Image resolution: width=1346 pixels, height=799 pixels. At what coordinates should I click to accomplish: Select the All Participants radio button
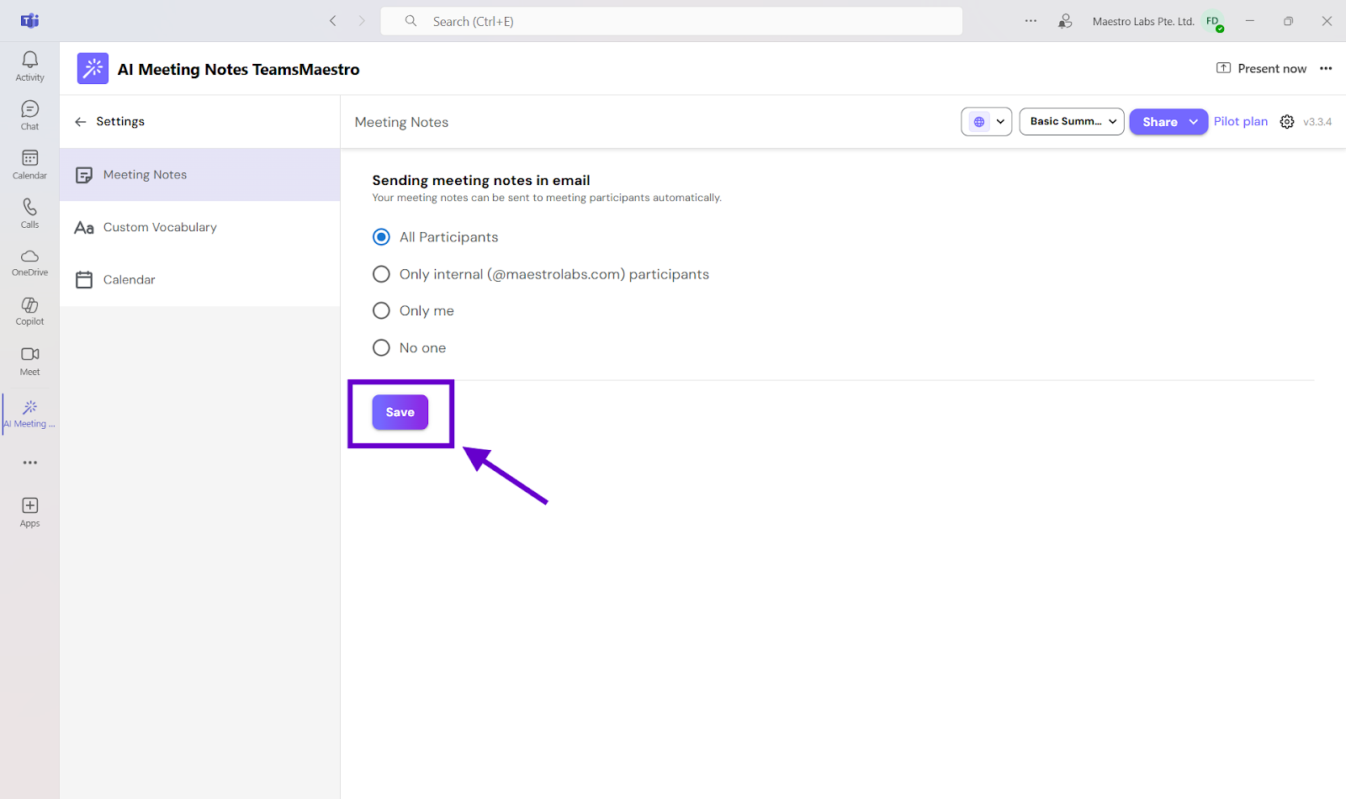pyautogui.click(x=381, y=237)
